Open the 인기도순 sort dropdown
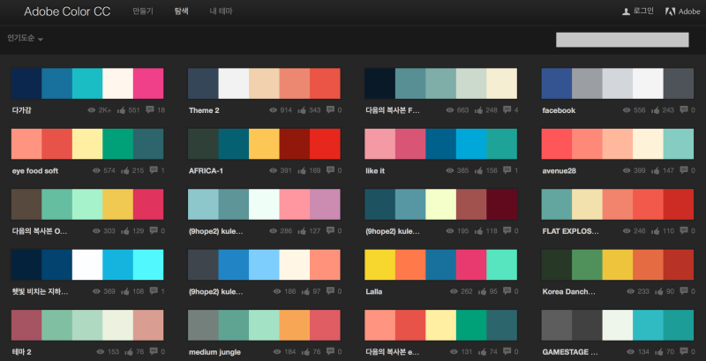The height and width of the screenshot is (361, 706). 26,39
